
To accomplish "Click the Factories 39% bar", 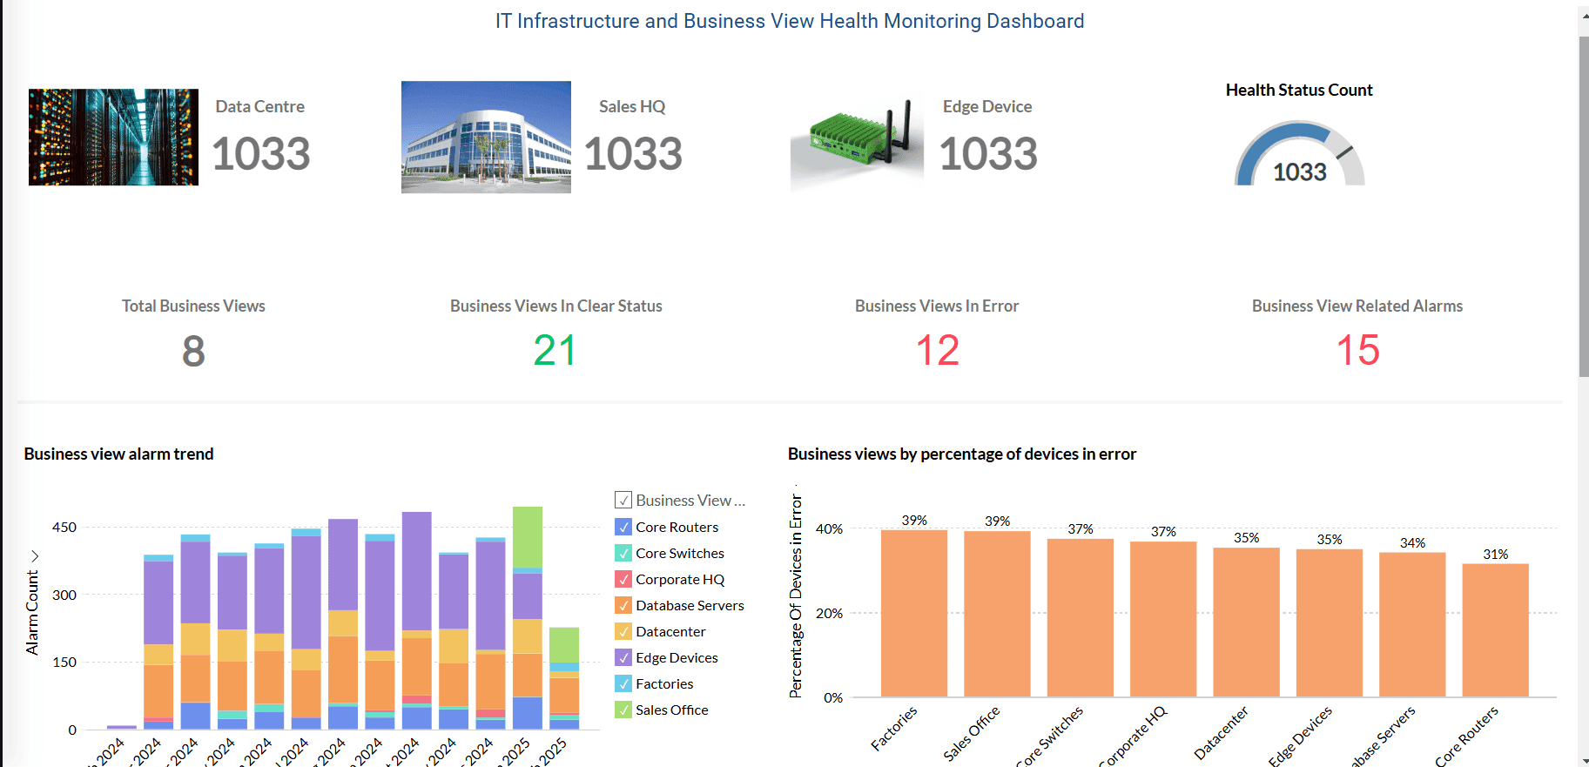I will click(x=914, y=613).
